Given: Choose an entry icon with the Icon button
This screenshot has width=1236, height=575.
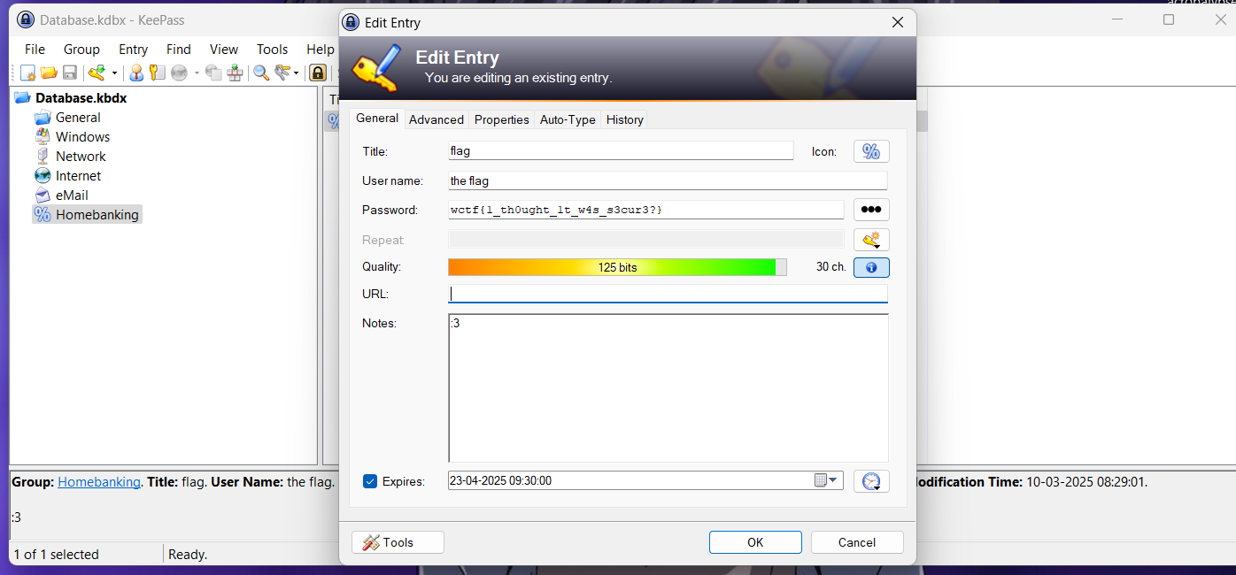Looking at the screenshot, I should pyautogui.click(x=871, y=151).
